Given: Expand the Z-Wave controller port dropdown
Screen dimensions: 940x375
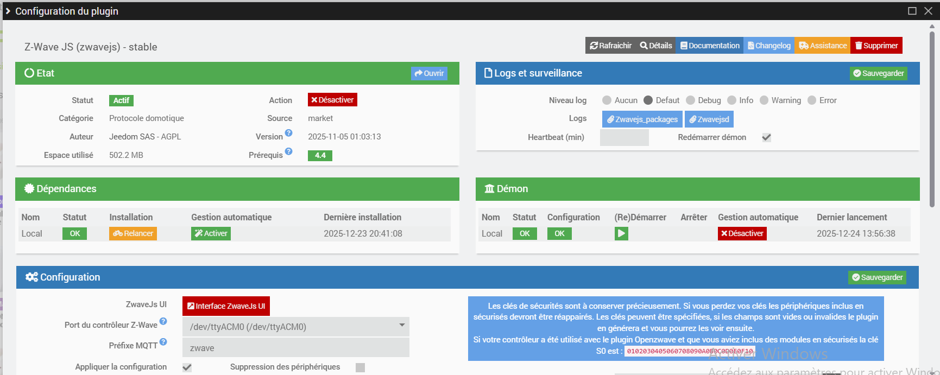Looking at the screenshot, I should click(x=296, y=327).
